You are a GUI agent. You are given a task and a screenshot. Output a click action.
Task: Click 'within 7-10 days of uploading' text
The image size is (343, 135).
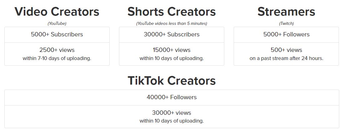click(x=57, y=58)
